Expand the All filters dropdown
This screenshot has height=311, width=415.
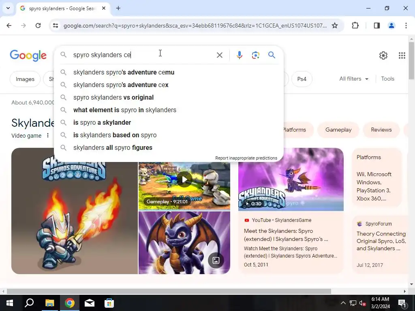[354, 79]
